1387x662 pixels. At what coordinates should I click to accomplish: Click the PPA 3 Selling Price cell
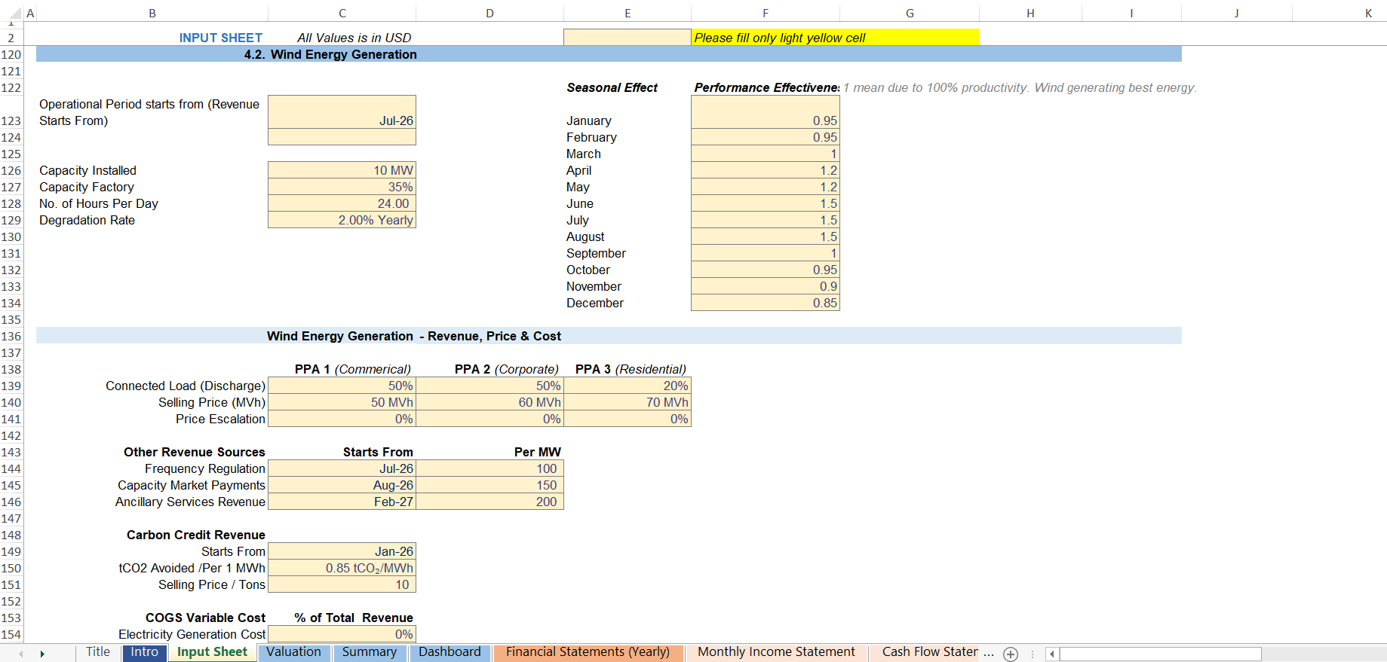(x=627, y=402)
